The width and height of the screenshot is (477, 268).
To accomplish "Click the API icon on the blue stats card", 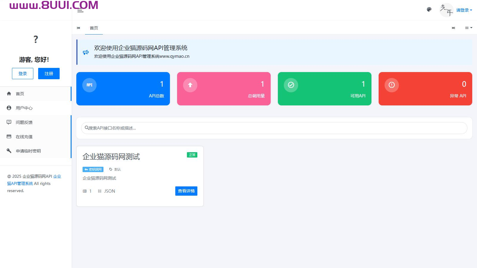I will click(x=89, y=85).
